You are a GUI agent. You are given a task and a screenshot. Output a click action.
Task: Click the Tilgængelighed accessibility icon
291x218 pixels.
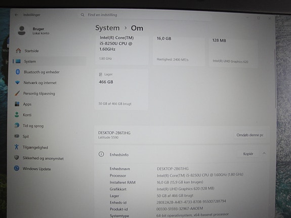(x=17, y=147)
